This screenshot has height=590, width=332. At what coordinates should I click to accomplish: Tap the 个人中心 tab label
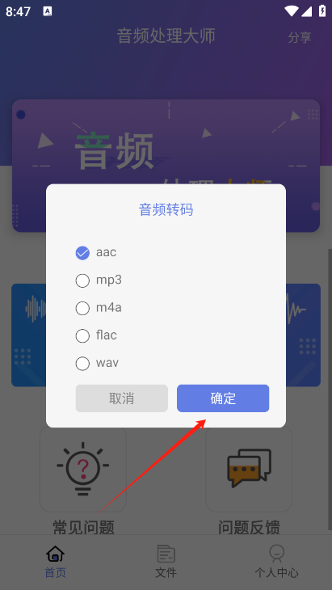276,573
